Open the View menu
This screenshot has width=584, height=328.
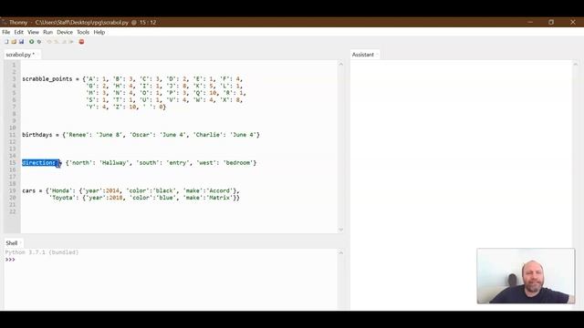33,33
